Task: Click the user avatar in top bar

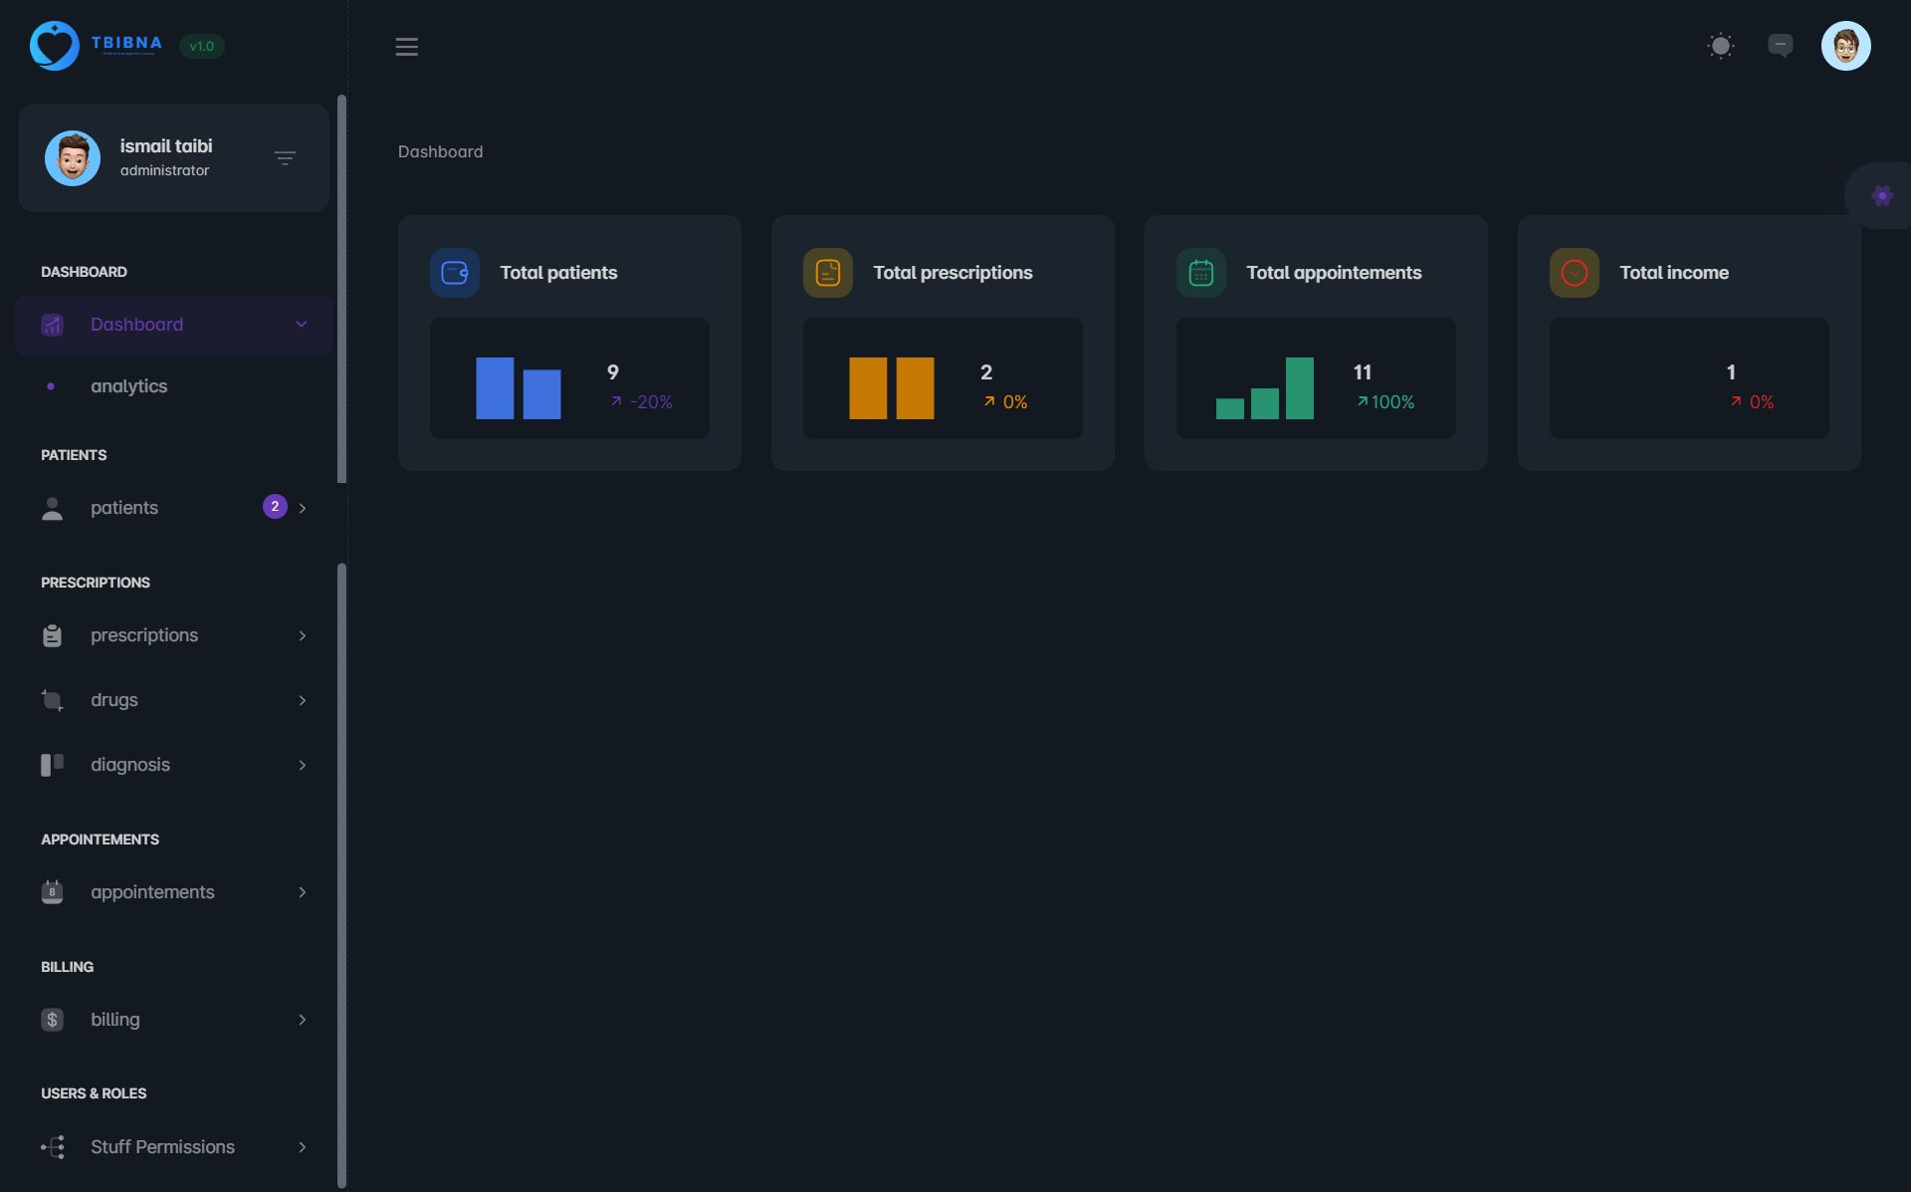Action: pyautogui.click(x=1845, y=46)
